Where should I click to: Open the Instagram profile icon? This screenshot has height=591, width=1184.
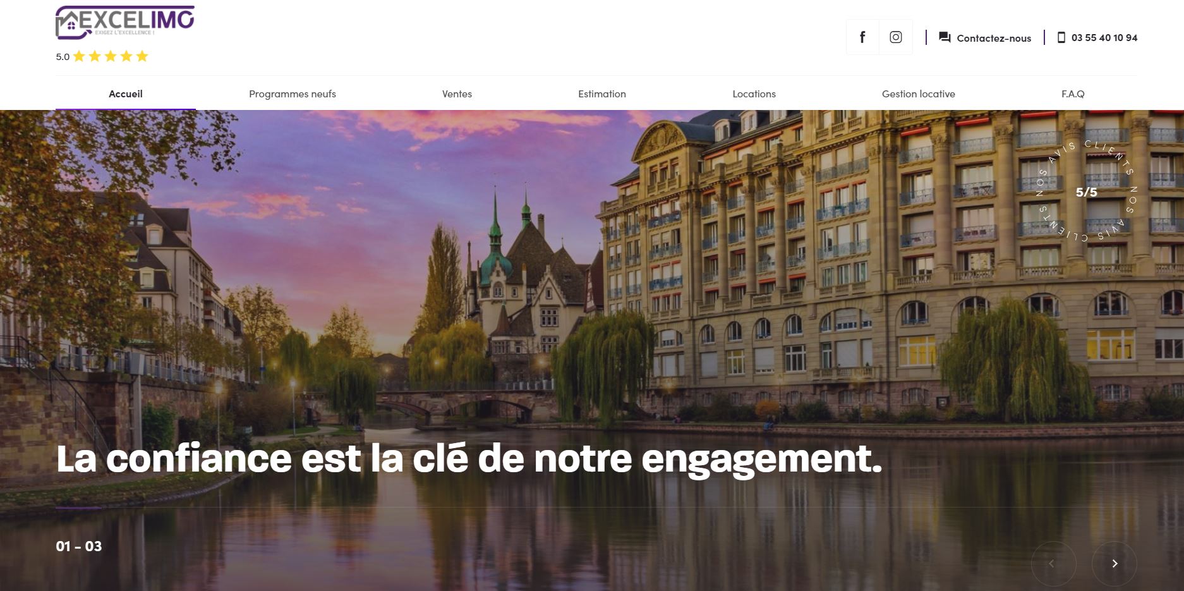coord(895,37)
